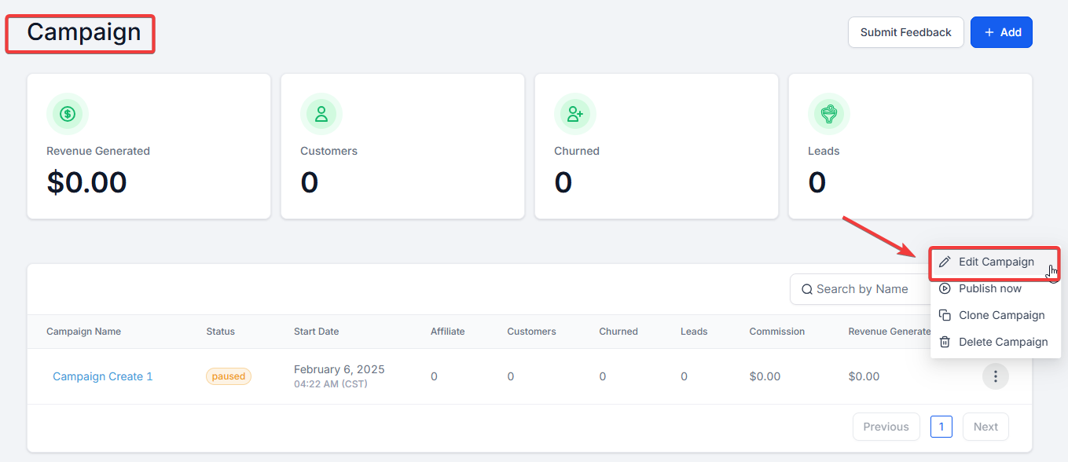Click the blue Add button
Viewport: 1068px width, 462px height.
click(x=1001, y=32)
